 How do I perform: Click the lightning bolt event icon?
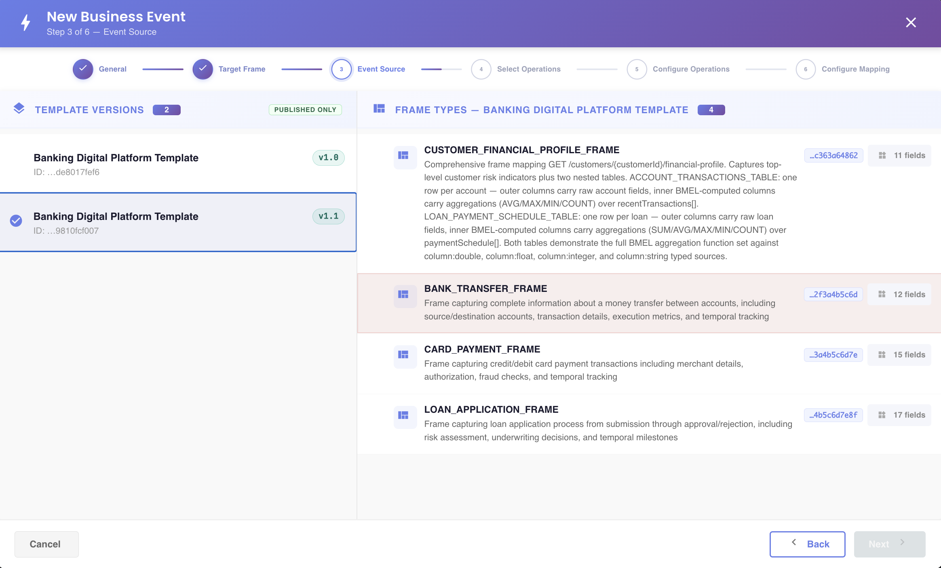coord(26,23)
